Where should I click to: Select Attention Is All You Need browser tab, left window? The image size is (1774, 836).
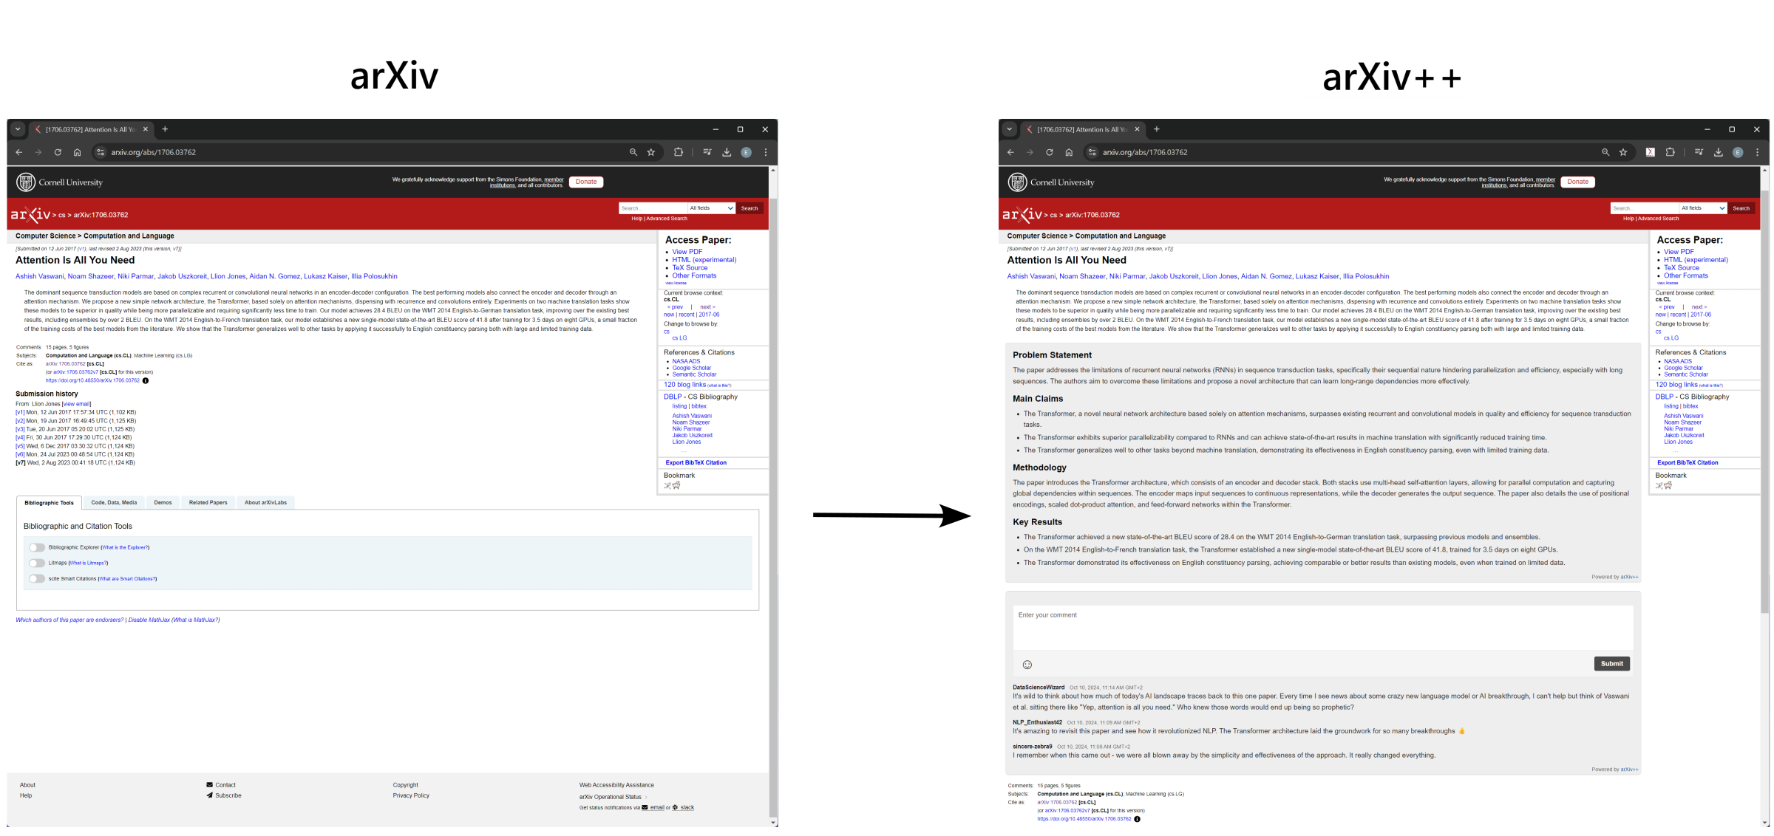pyautogui.click(x=91, y=129)
